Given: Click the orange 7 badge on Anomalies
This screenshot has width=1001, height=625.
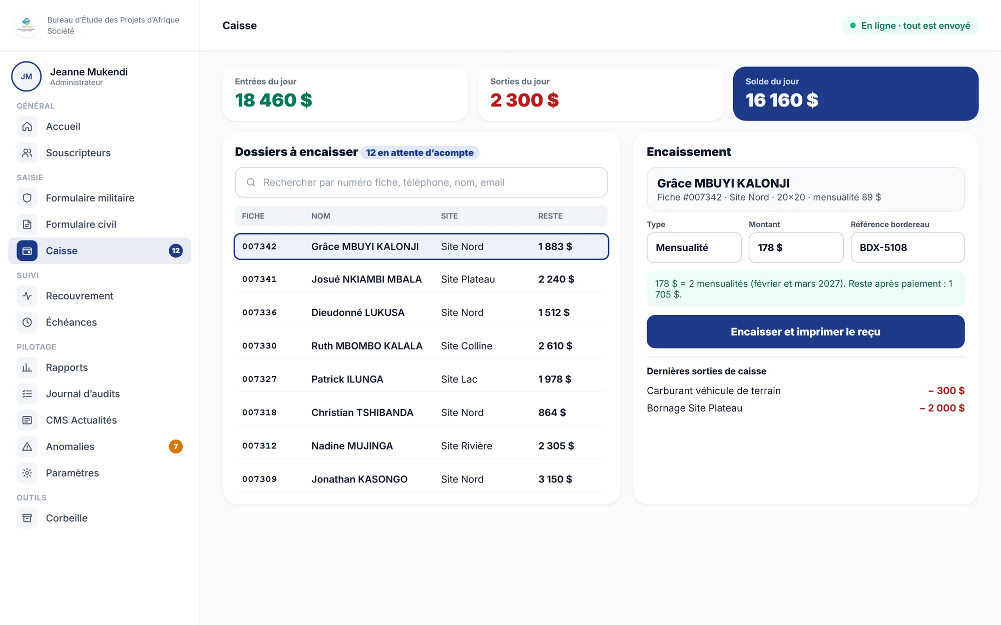Looking at the screenshot, I should tap(176, 446).
